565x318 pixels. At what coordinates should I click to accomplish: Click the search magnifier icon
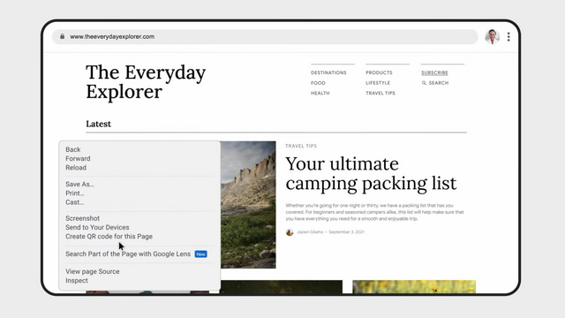click(424, 83)
